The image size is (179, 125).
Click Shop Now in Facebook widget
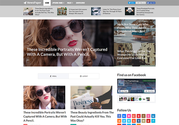point(149,91)
